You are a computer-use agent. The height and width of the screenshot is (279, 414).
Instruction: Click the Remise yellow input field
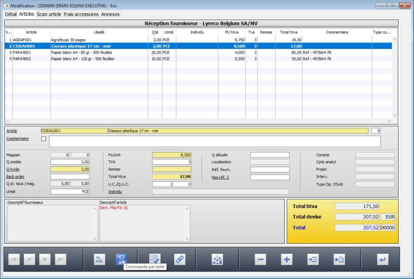point(171,169)
